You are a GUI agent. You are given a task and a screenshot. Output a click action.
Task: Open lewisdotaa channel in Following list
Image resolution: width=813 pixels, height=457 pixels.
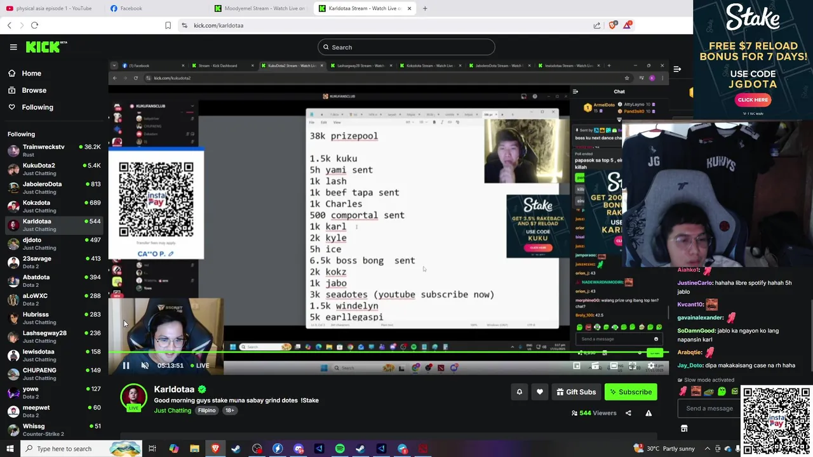click(x=53, y=355)
